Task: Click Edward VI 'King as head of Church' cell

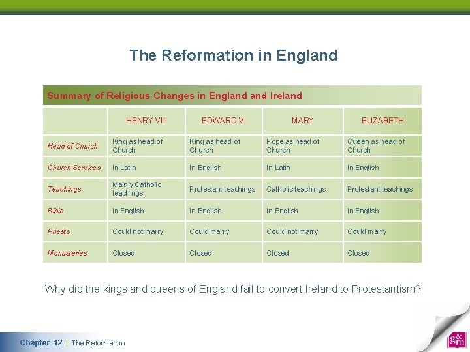Action: 224,146
